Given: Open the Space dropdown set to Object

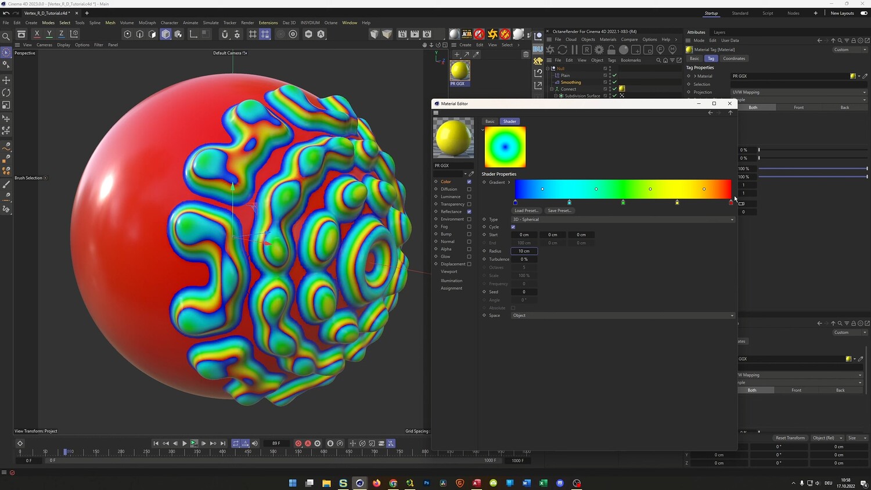Looking at the screenshot, I should (623, 315).
